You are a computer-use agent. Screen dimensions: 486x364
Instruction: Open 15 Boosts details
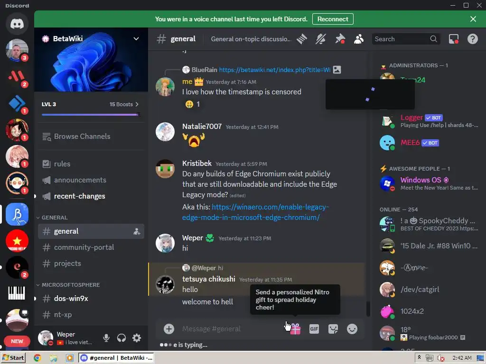(124, 104)
